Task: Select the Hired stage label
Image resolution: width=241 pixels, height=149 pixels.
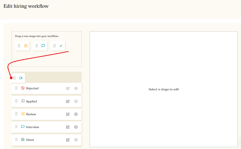Action: 30,140
